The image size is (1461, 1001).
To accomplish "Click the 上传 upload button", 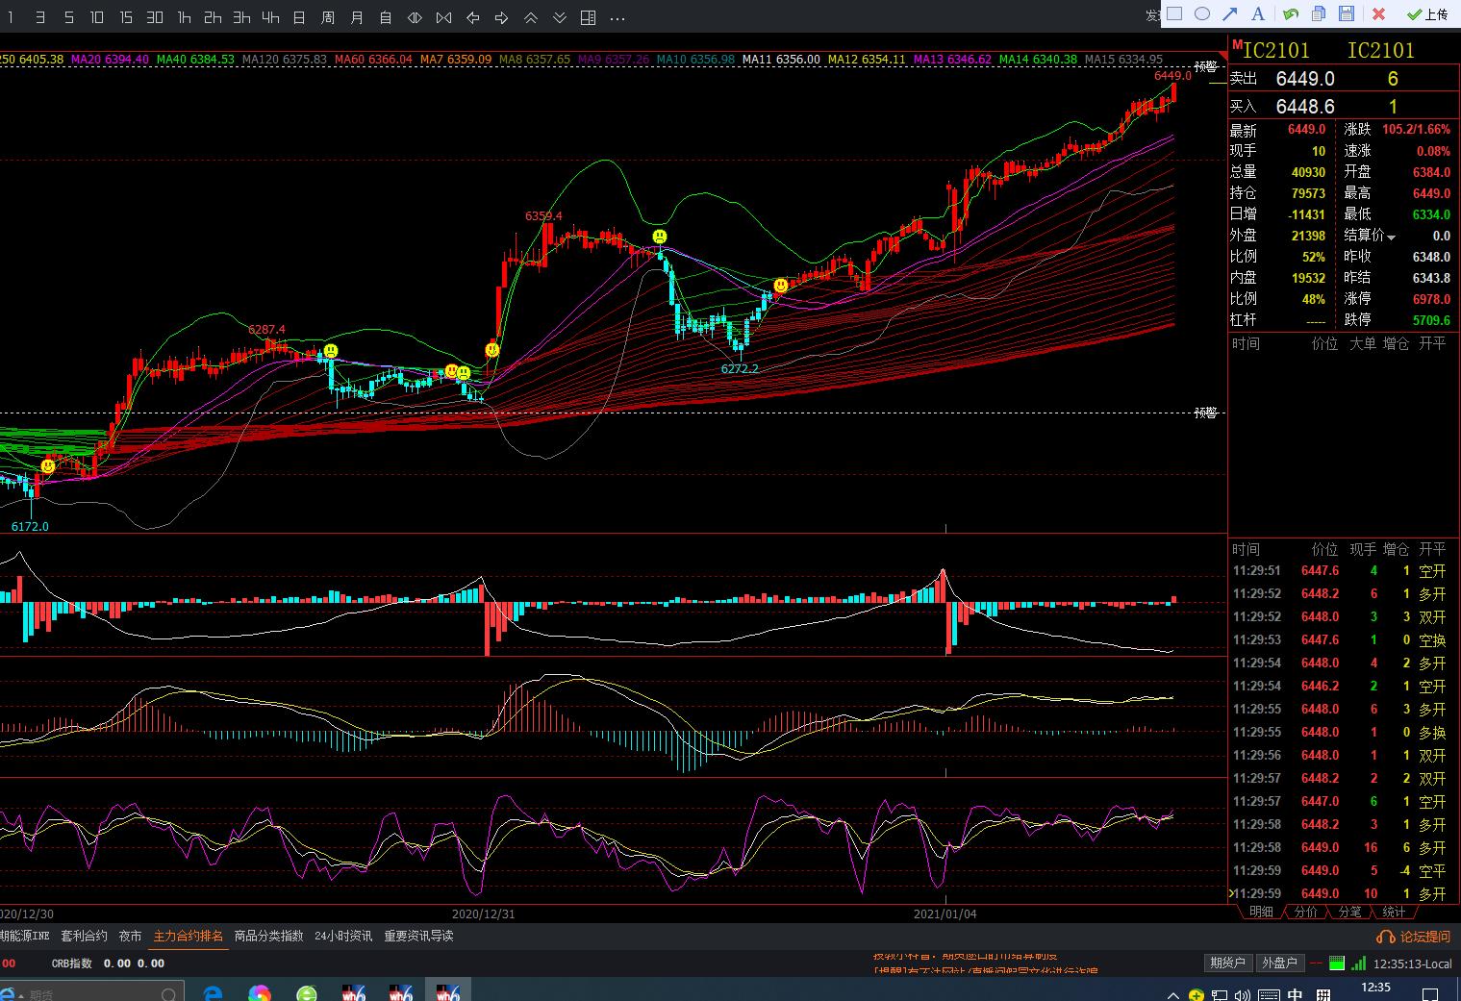I will coord(1427,14).
